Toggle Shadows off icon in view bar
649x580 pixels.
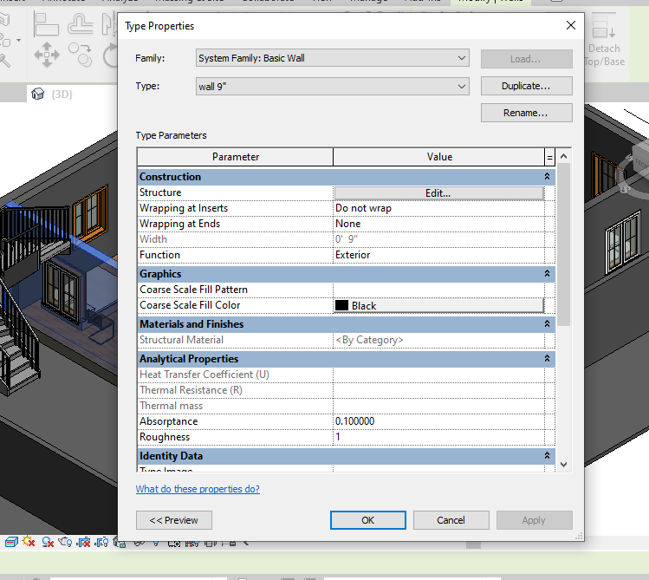48,542
